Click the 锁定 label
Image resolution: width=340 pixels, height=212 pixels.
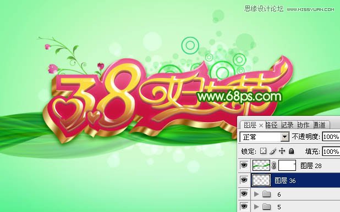(249, 151)
